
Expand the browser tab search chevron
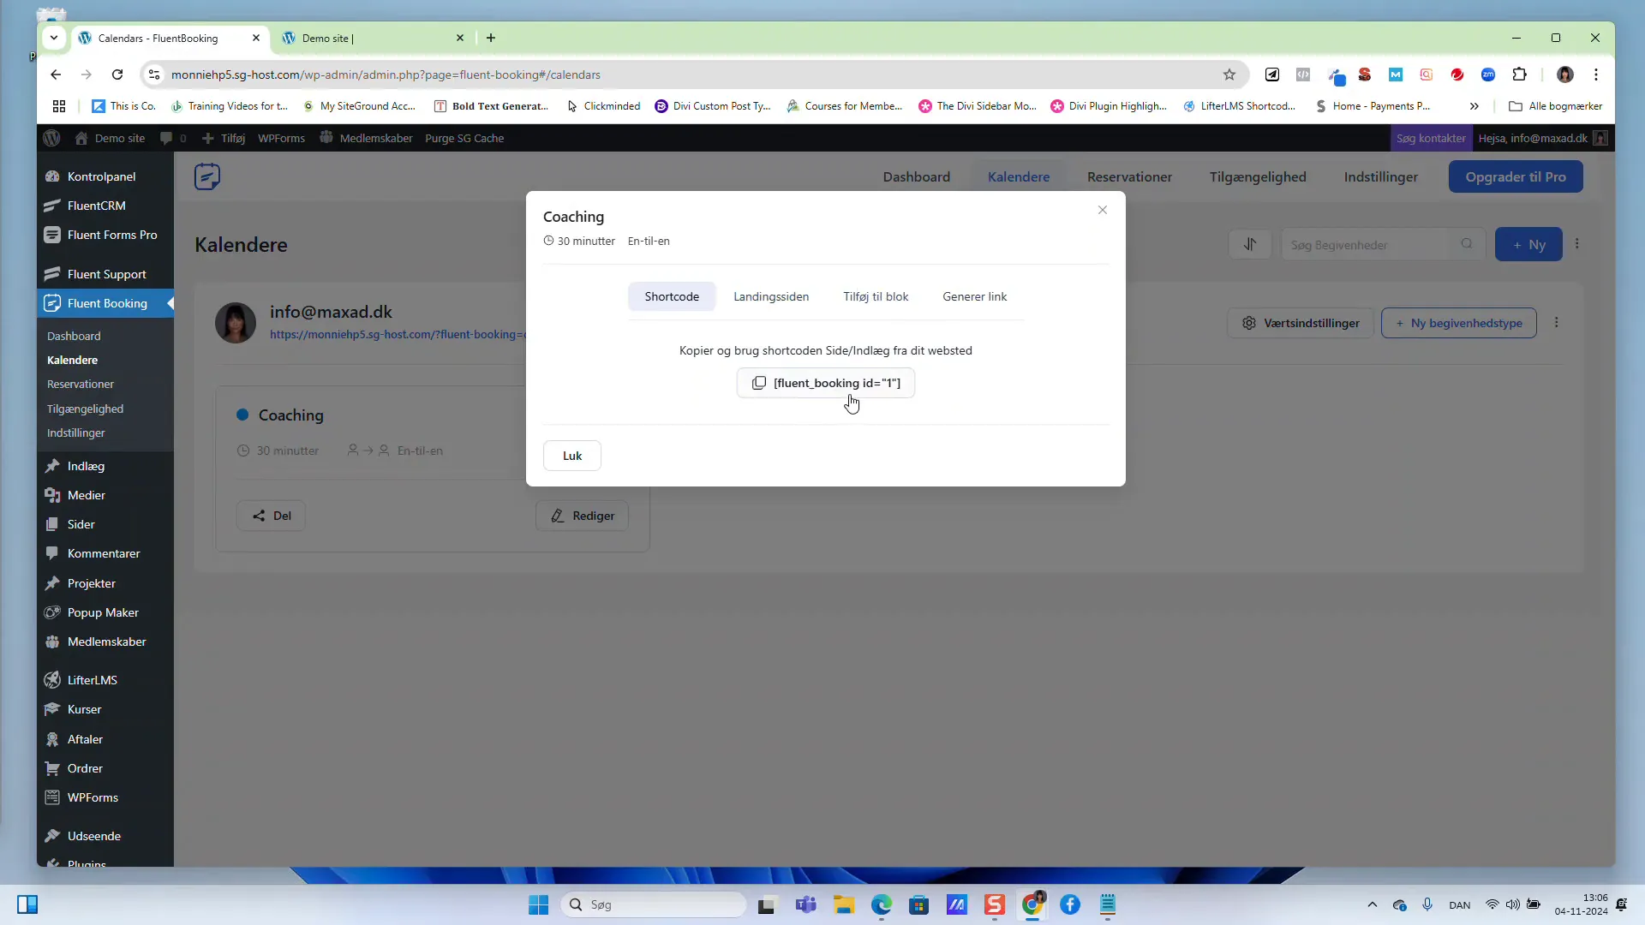[53, 38]
